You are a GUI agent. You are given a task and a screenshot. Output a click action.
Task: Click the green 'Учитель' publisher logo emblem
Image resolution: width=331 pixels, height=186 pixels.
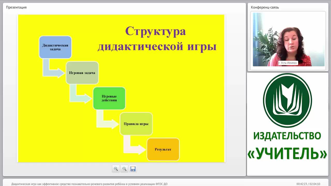287,100
